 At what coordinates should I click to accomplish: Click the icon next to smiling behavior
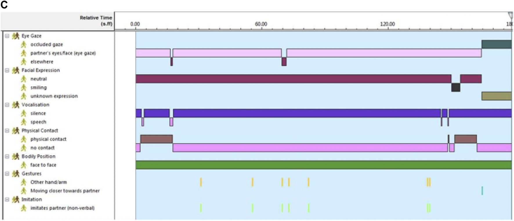tap(24, 87)
